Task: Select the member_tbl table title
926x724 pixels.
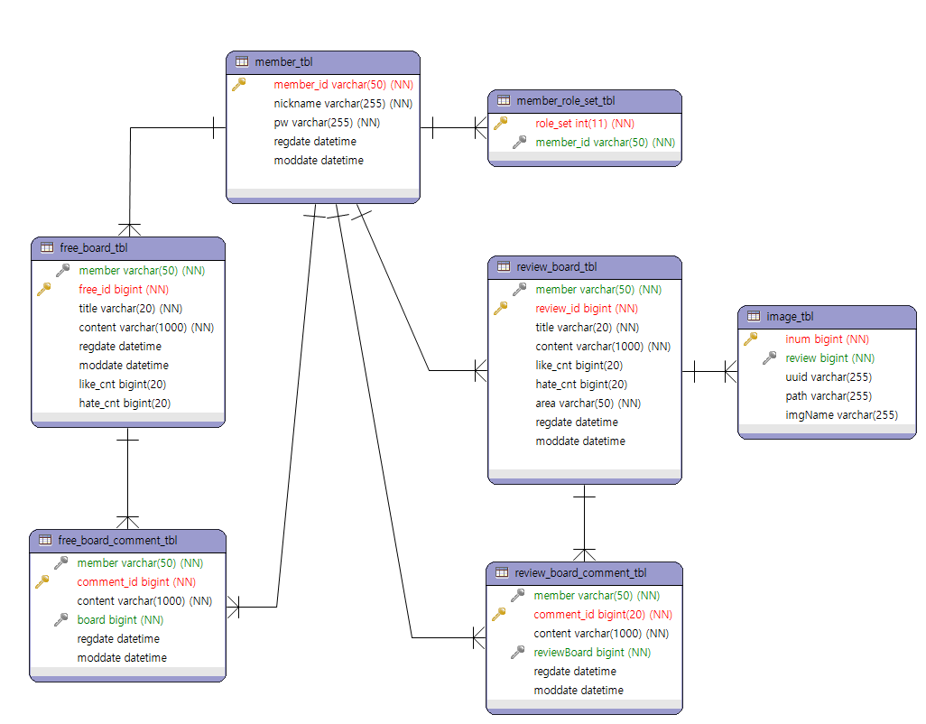Action: [283, 62]
